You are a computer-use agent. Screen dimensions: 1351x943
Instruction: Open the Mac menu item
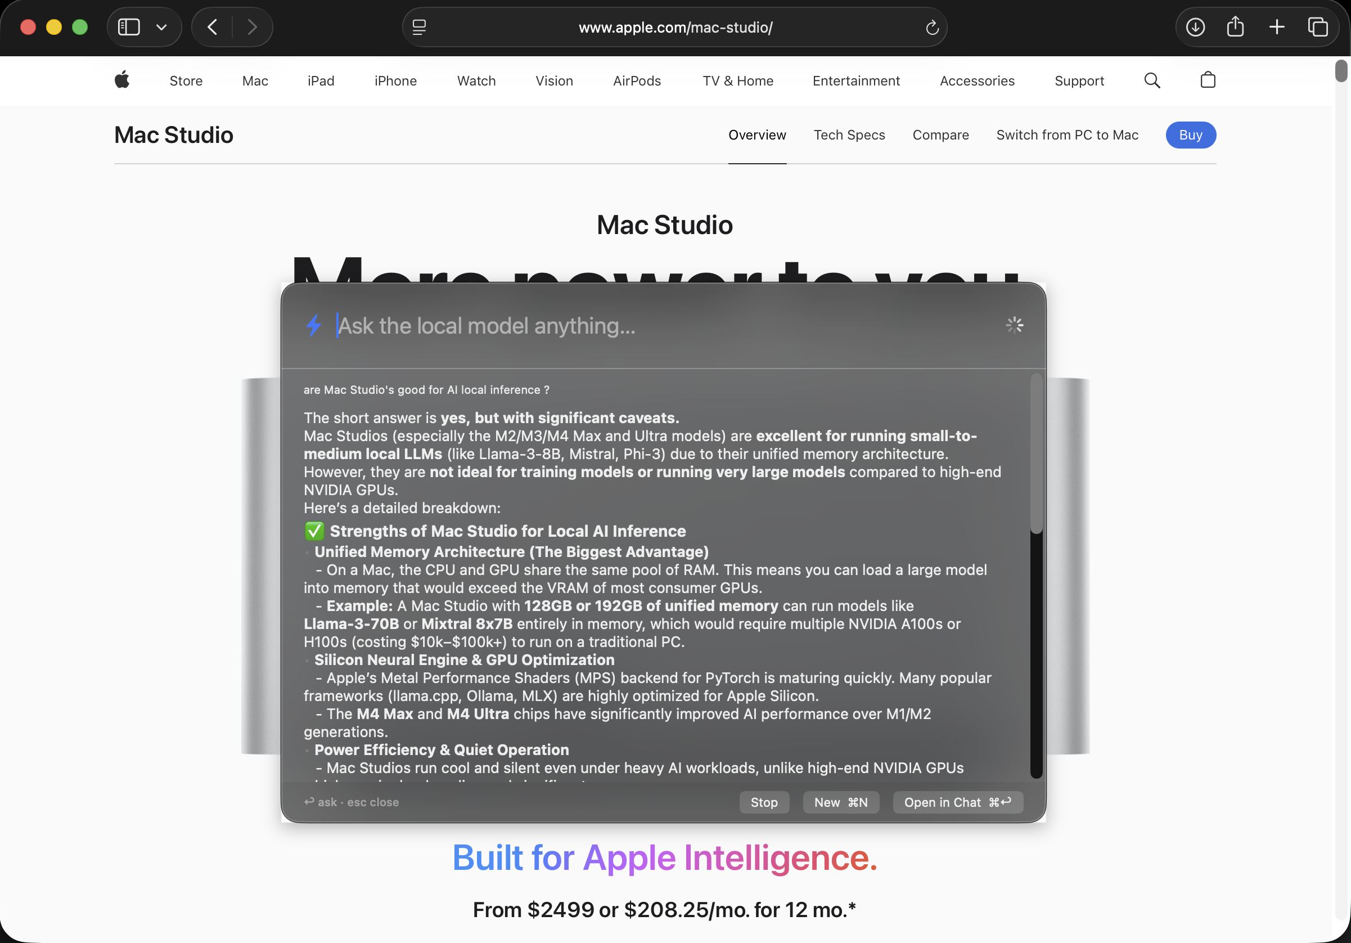(x=255, y=80)
